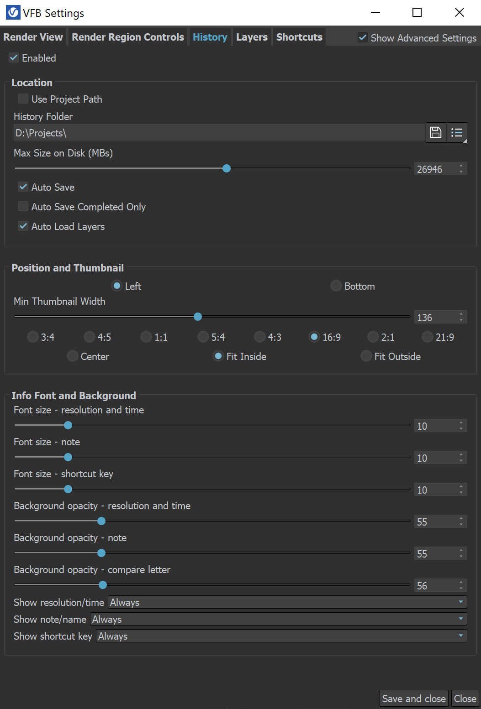Disable the Auto Save checkbox
The height and width of the screenshot is (709, 481).
pos(23,187)
